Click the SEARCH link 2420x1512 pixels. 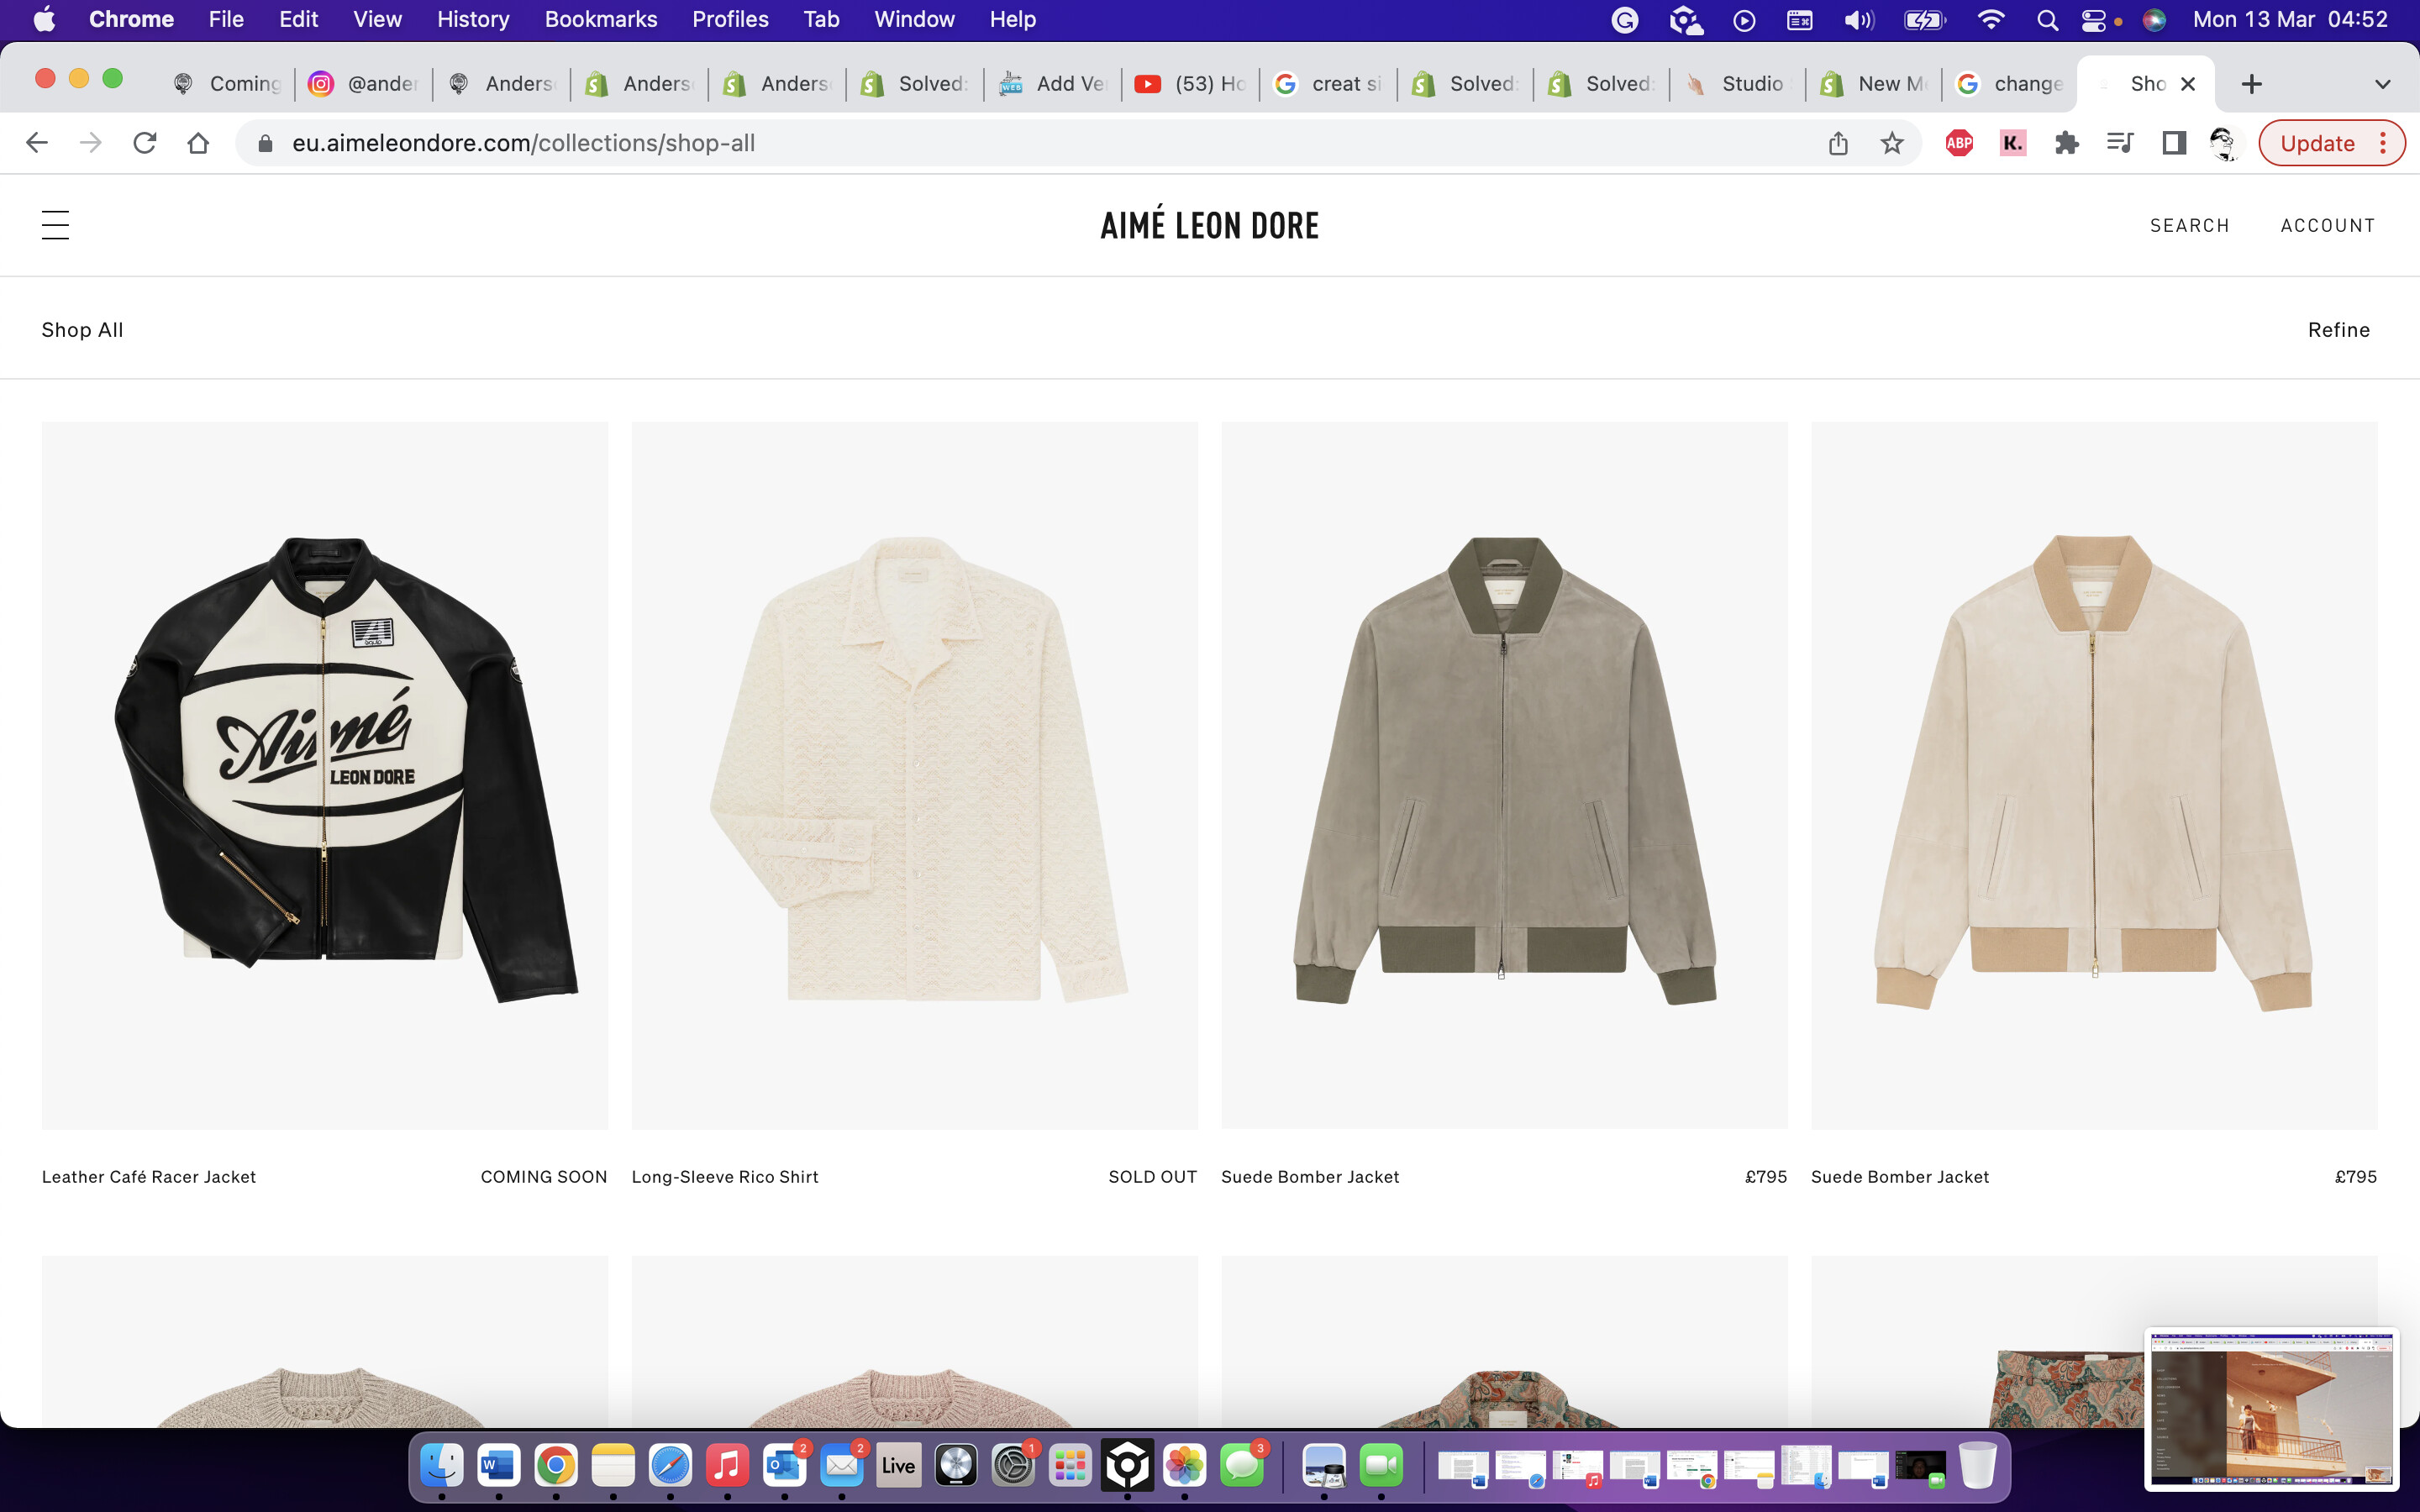pos(2189,226)
